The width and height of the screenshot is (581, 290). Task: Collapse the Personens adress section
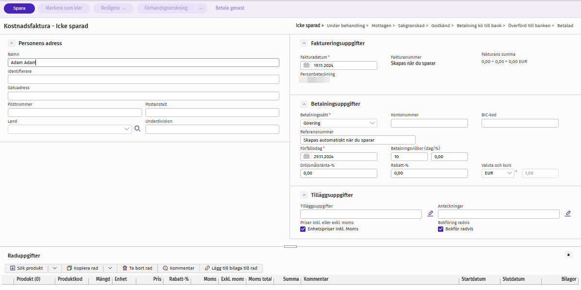coord(11,43)
